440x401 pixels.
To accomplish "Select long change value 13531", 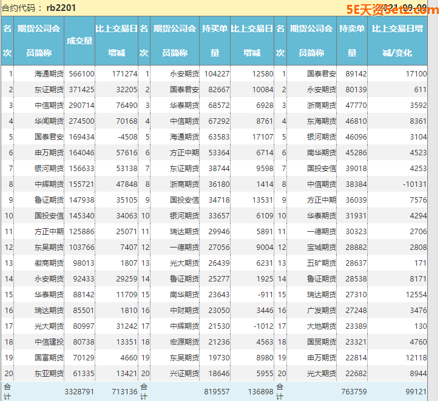I will (263, 200).
